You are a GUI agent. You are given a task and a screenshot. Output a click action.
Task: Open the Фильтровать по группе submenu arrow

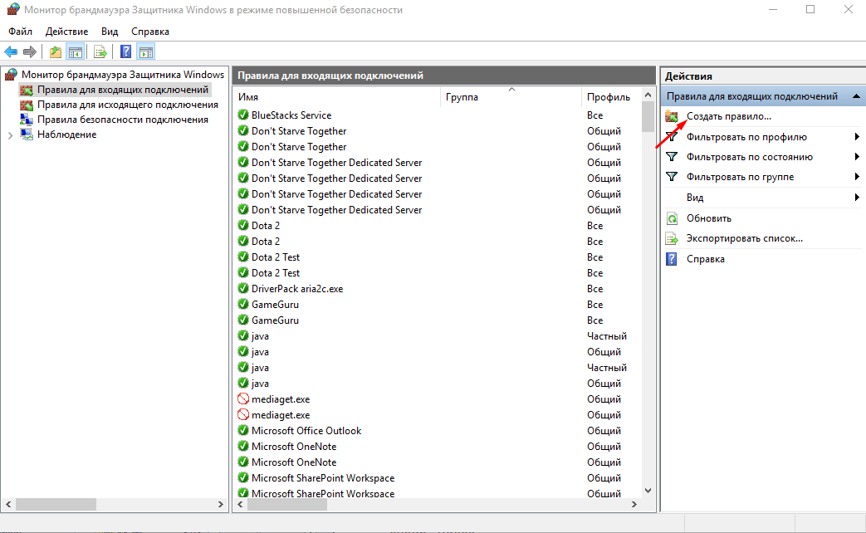tap(857, 177)
